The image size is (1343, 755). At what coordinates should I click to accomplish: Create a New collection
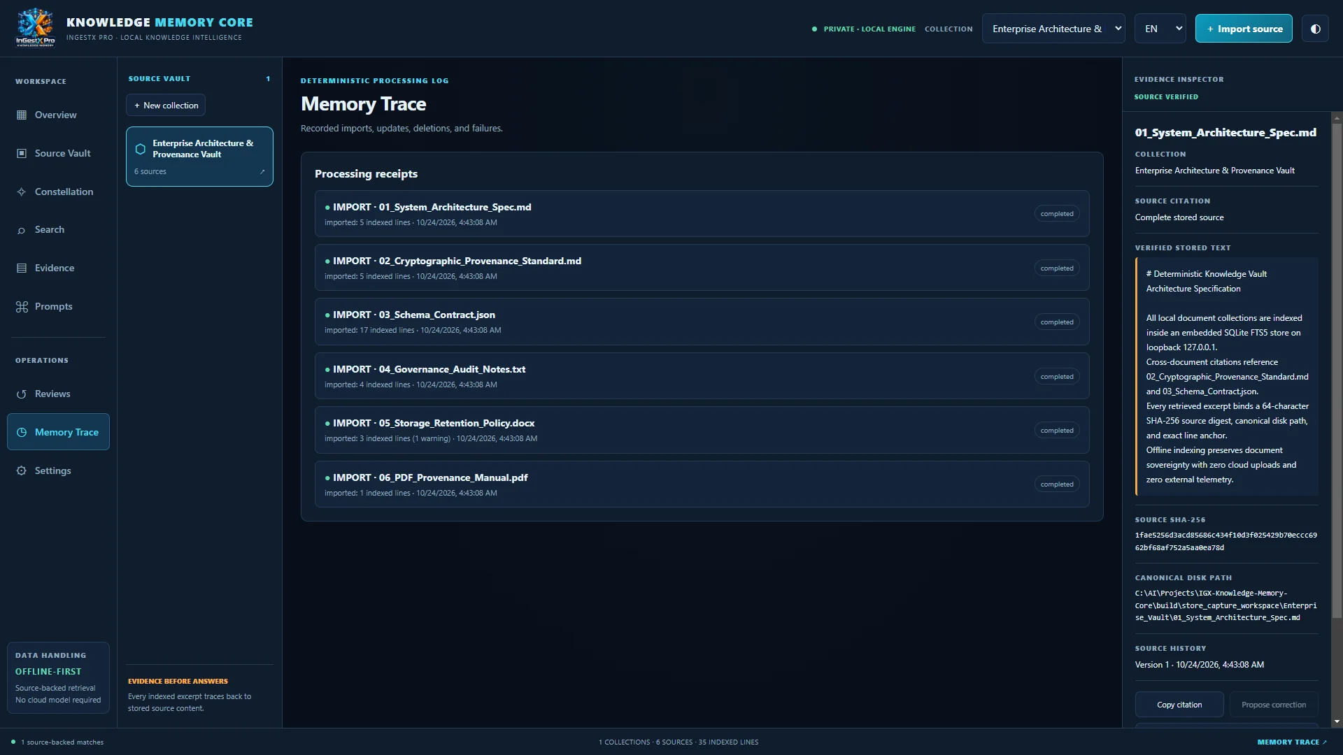point(166,106)
